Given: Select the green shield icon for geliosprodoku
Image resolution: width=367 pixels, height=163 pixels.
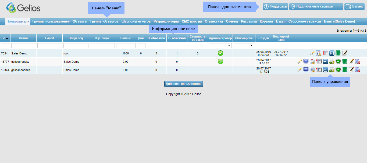Looking at the screenshot, I should (338, 62).
